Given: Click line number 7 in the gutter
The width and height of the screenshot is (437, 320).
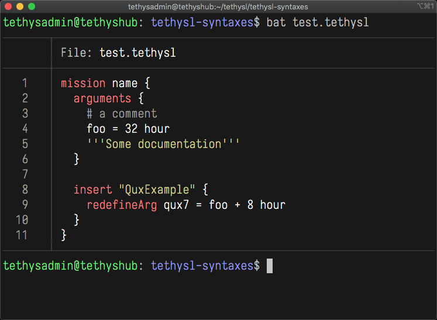Looking at the screenshot, I should coord(25,174).
